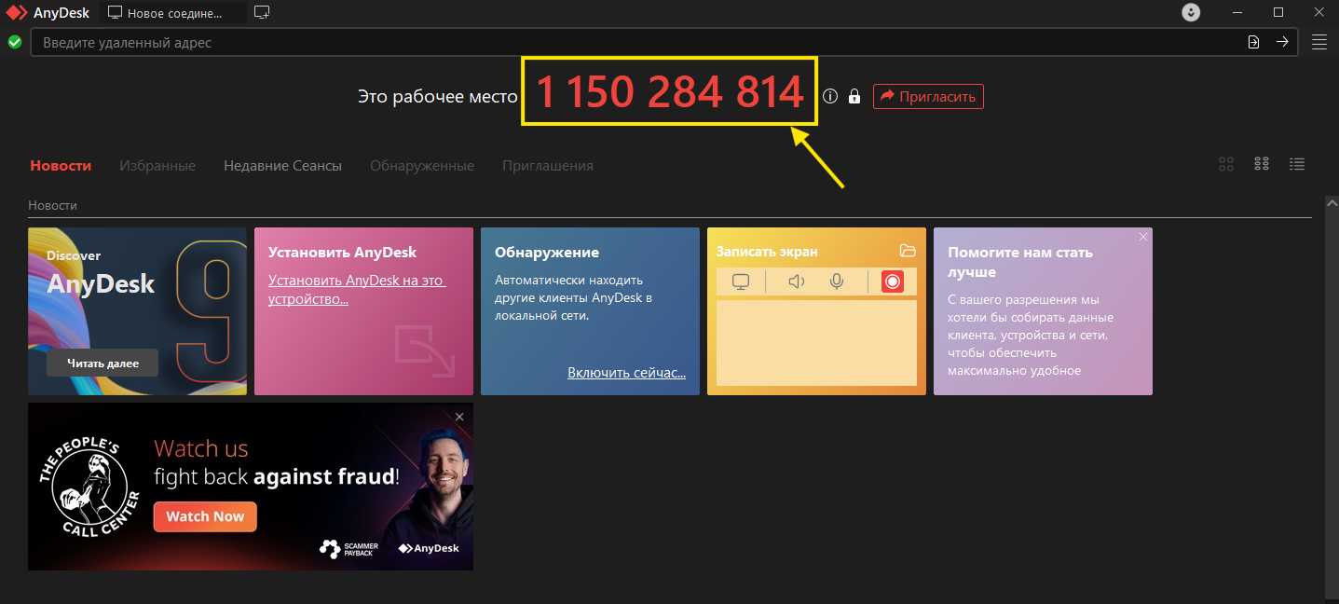Click the connect arrow in address bar
This screenshot has height=604, width=1339.
(x=1282, y=42)
